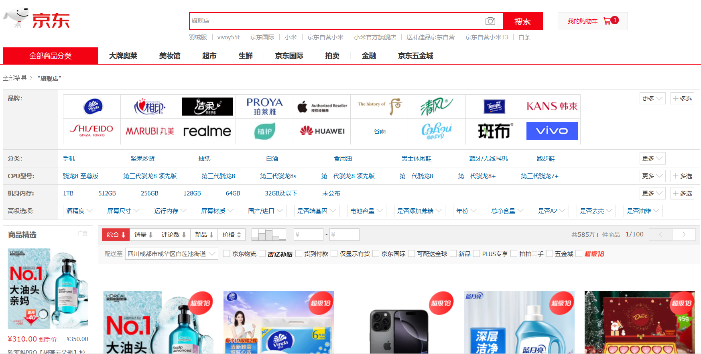This screenshot has height=354, width=701.
Task: Start image search with camera icon
Action: (x=490, y=21)
